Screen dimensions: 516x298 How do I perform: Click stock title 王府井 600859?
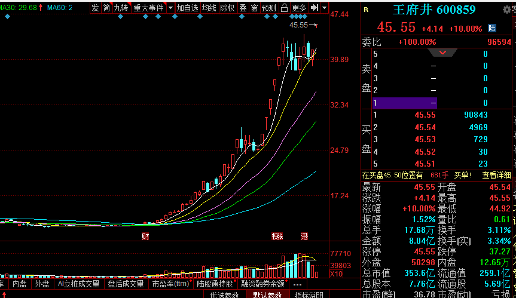(x=434, y=10)
